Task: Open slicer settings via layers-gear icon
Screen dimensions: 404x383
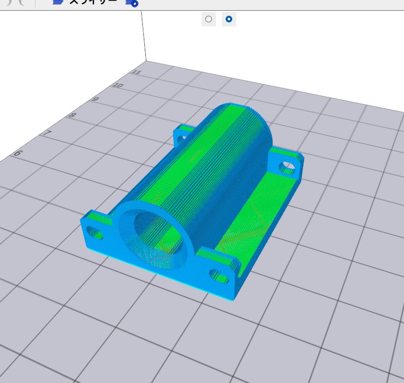Action: pyautogui.click(x=132, y=3)
